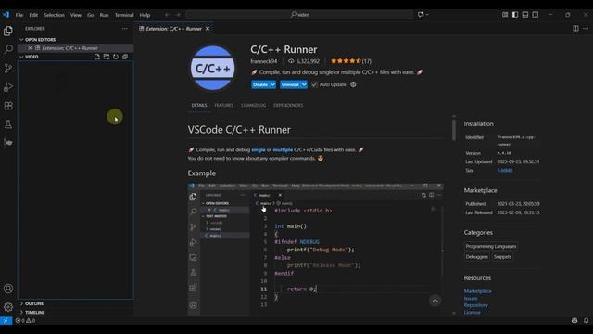Collapse all folders in Explorer
Viewport: 593px width, 334px height.
point(125,57)
